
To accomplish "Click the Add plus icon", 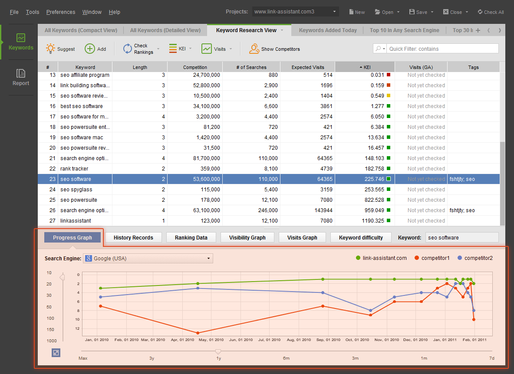I will coord(89,49).
